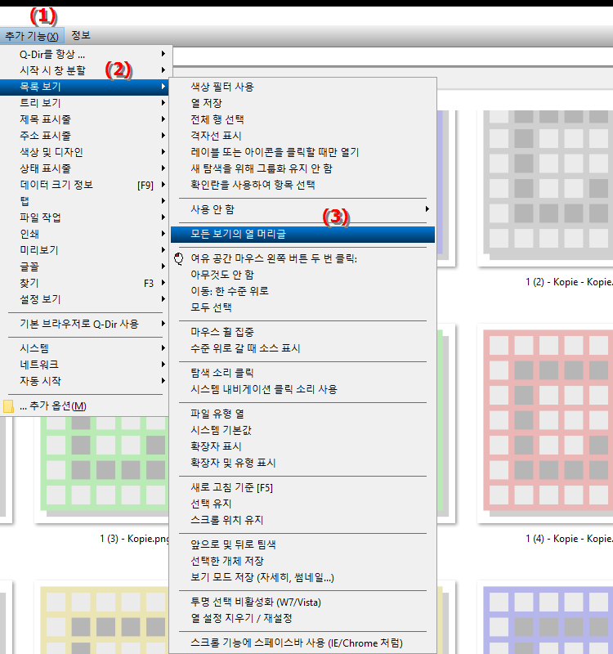Click 새로 고침 기준 [F5] entry
Image resolution: width=613 pixels, height=654 pixels.
point(302,487)
